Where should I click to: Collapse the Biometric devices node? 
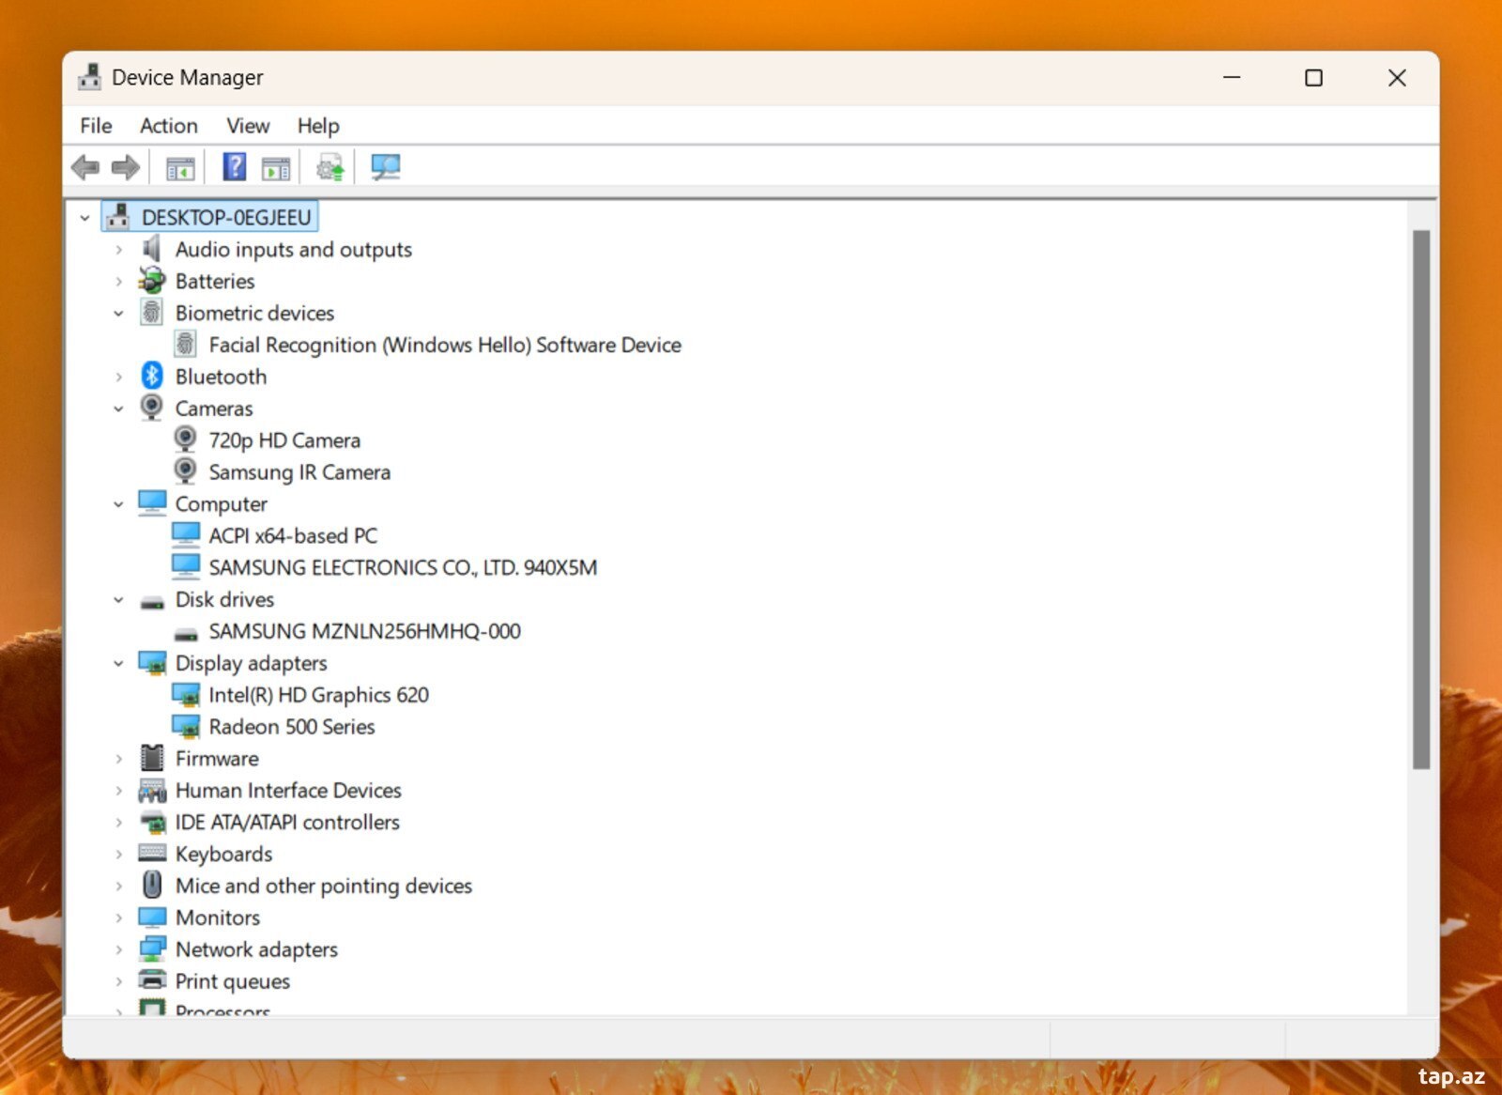[119, 314]
